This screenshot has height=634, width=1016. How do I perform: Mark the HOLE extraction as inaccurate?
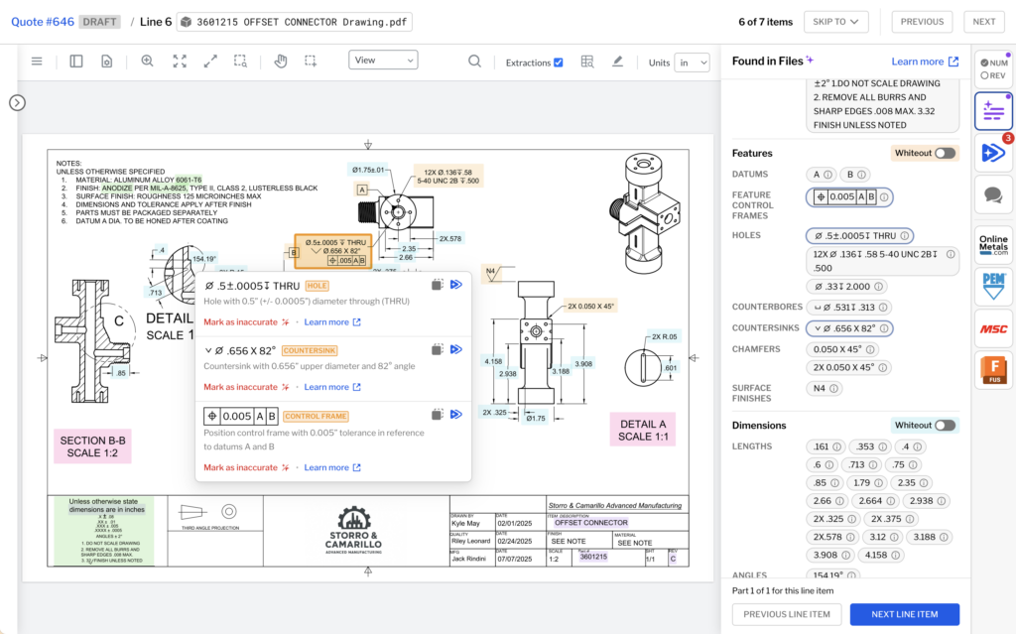246,322
